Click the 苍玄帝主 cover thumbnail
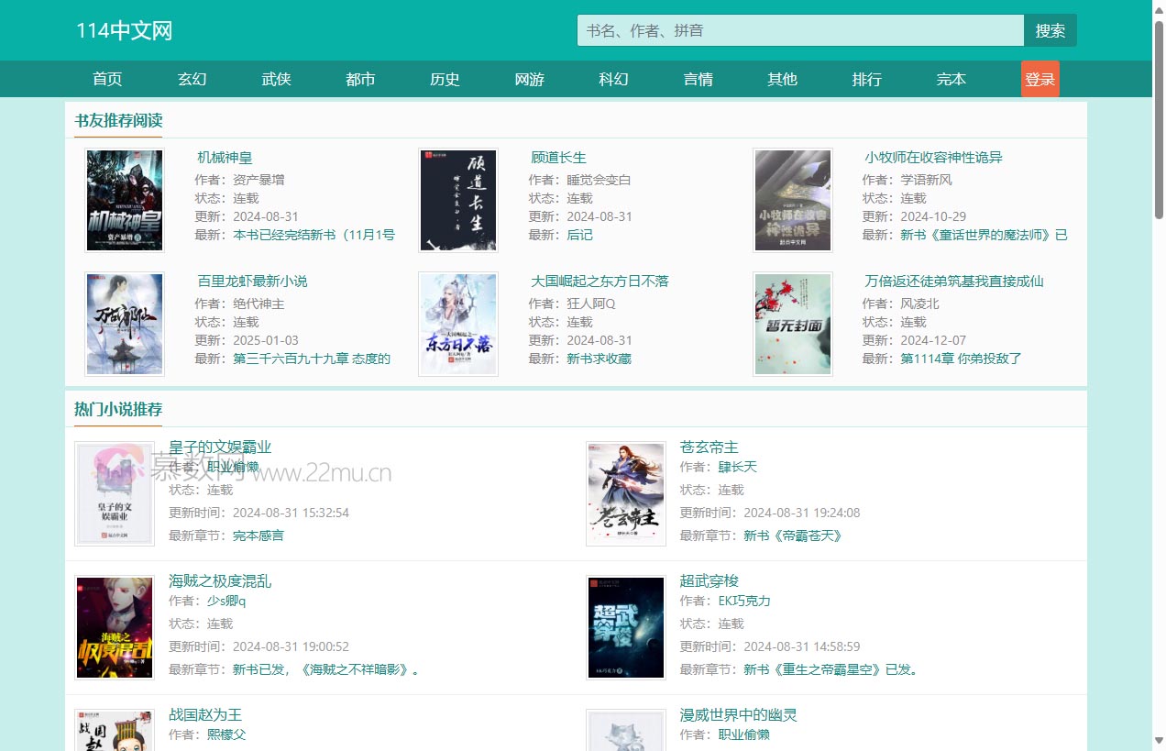 pyautogui.click(x=625, y=493)
